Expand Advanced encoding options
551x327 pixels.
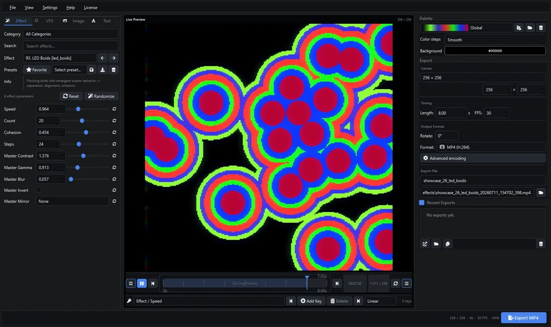pyautogui.click(x=483, y=158)
